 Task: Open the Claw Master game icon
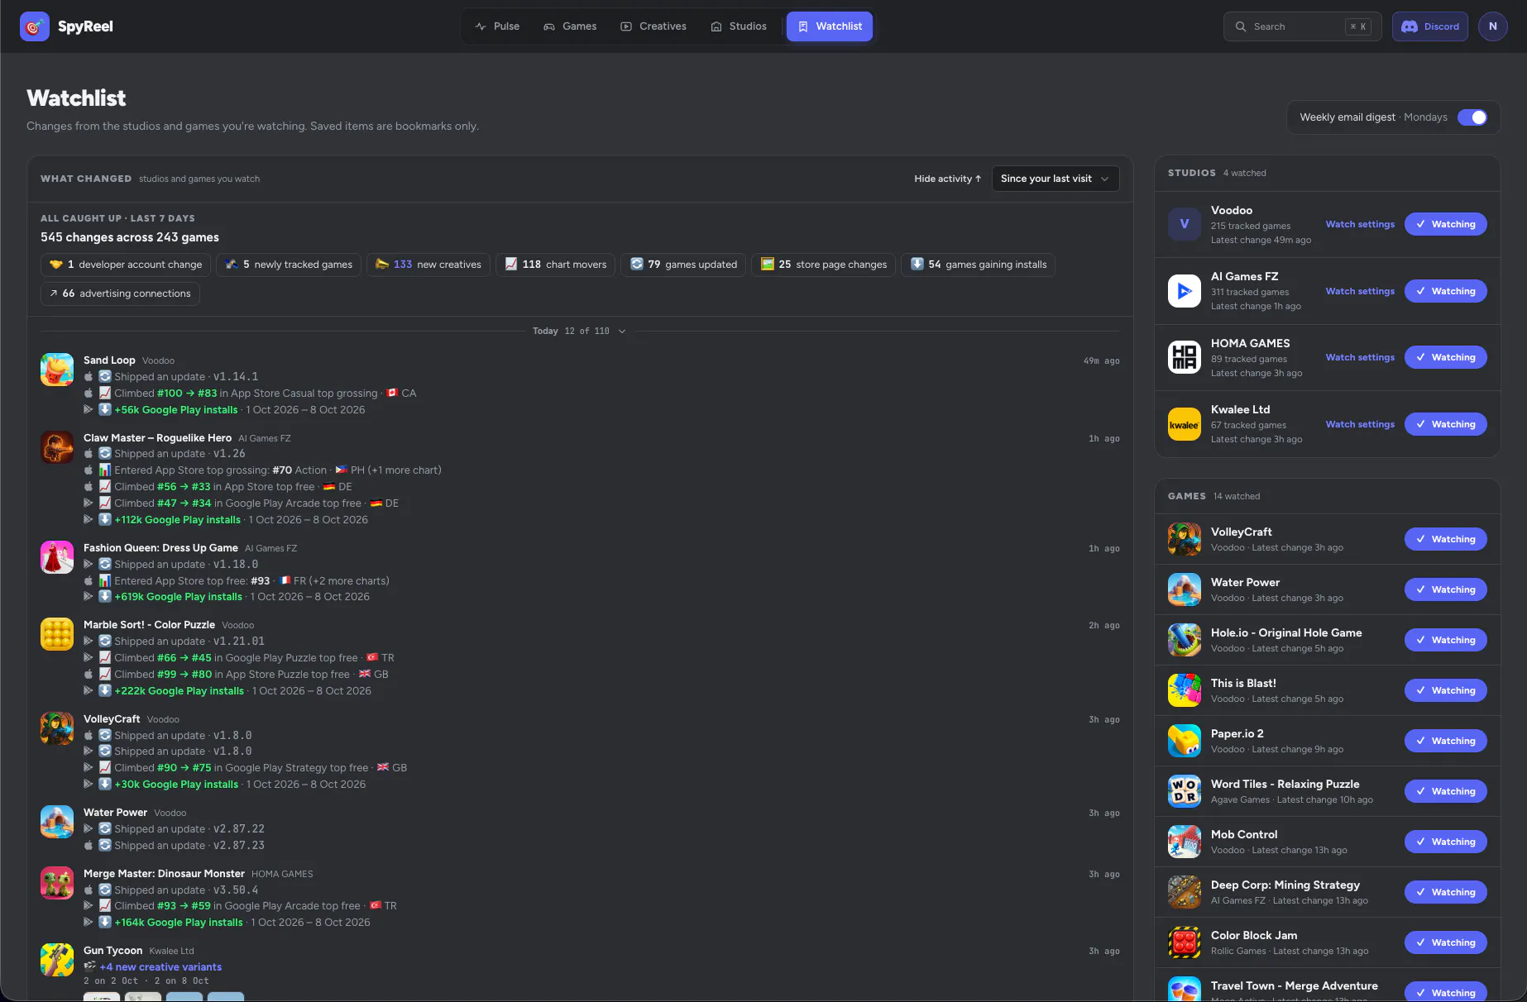[x=57, y=446]
